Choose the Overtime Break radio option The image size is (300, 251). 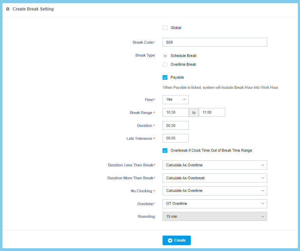point(165,64)
